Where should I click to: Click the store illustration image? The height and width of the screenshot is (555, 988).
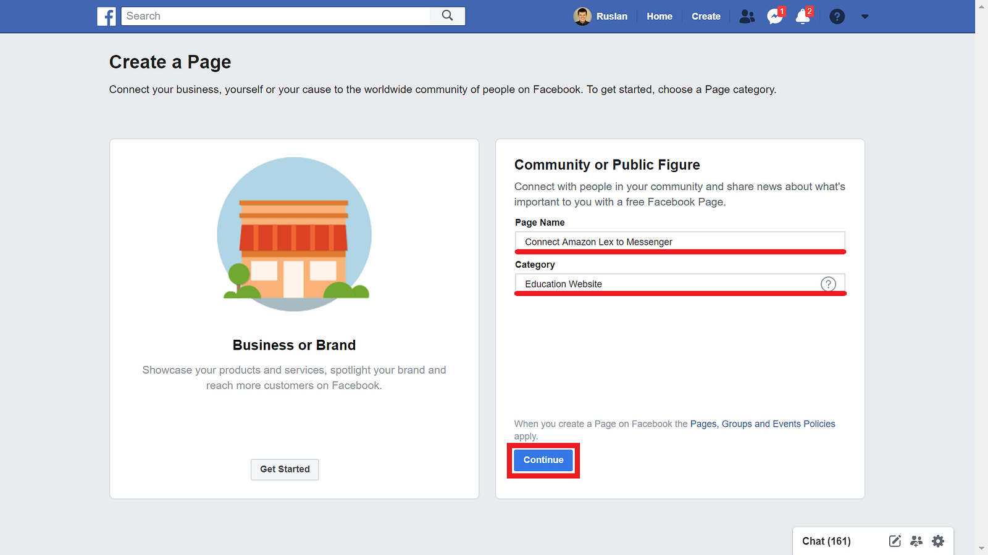(295, 234)
